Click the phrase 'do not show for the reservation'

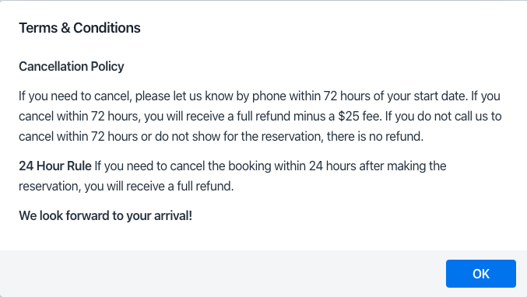[x=237, y=136]
